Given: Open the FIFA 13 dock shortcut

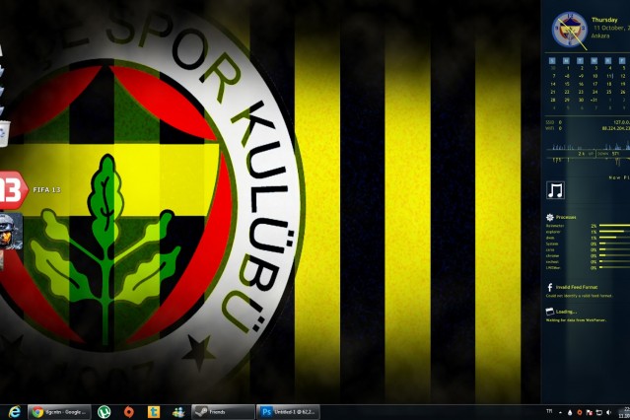Looking at the screenshot, I should coord(12,187).
